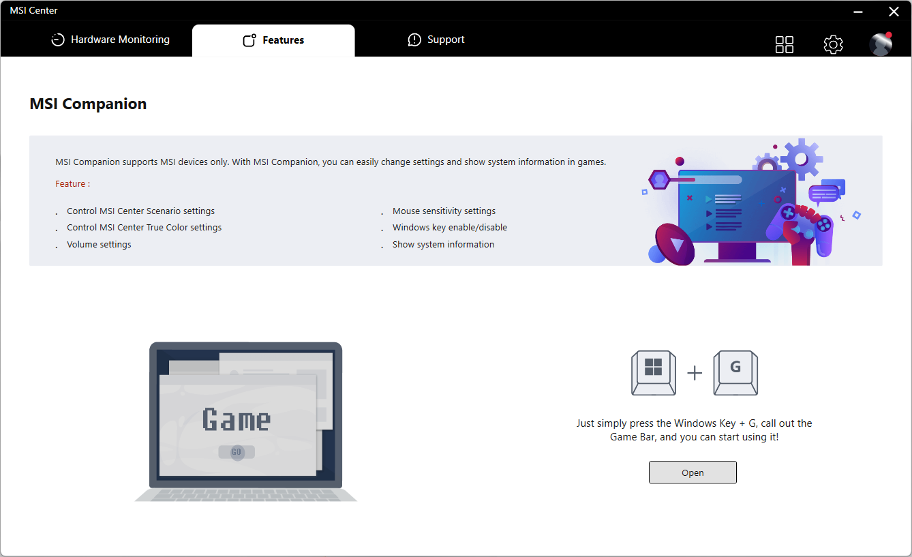Click the Support chat bubble icon
This screenshot has width=912, height=557.
[x=414, y=40]
